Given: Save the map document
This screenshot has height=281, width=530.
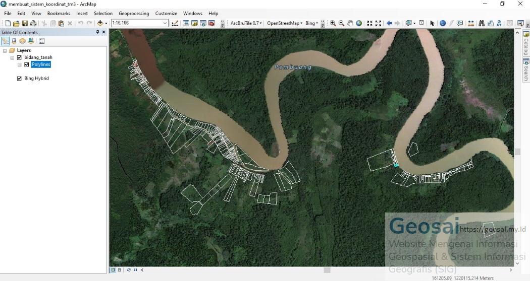Looking at the screenshot, I should (25, 23).
